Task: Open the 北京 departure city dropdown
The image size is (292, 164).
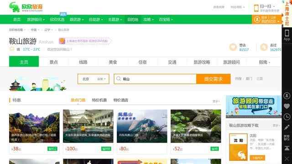Action: (x=94, y=79)
